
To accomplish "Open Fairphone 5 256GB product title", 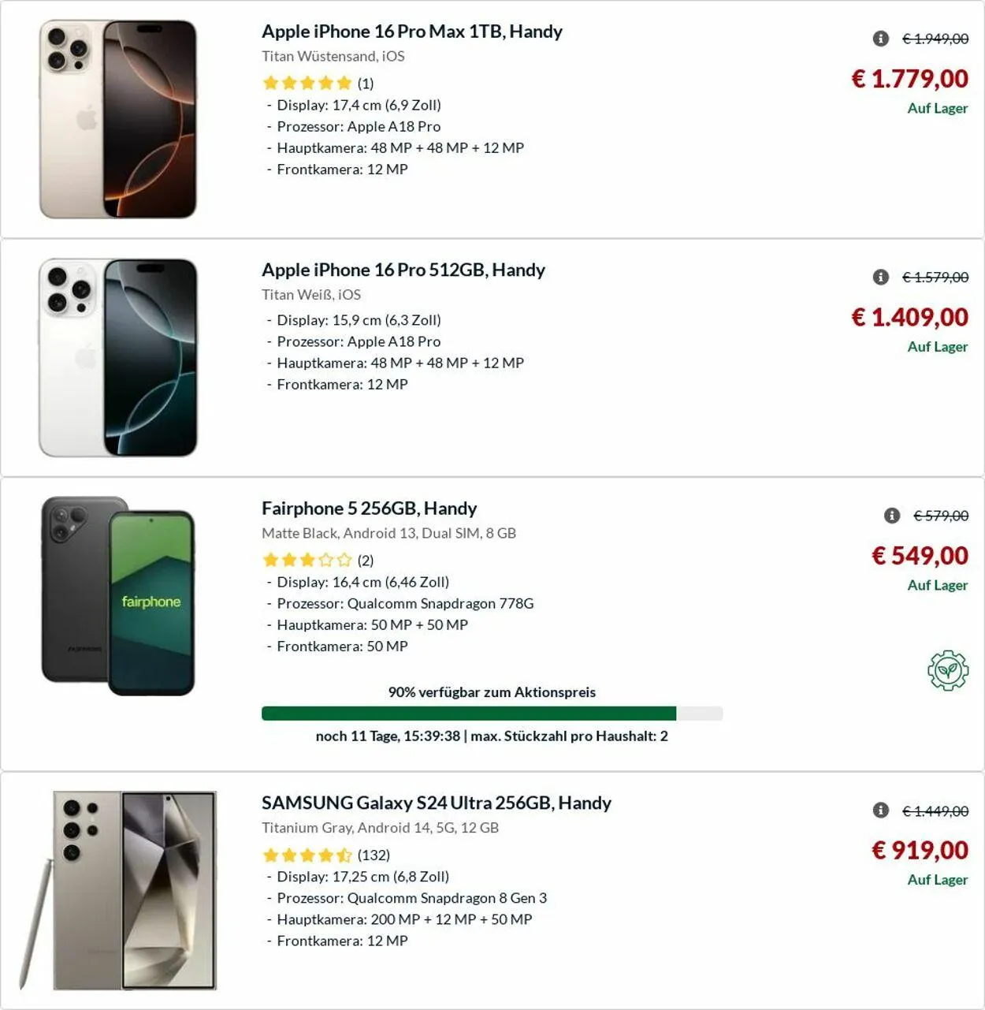I will click(x=369, y=509).
